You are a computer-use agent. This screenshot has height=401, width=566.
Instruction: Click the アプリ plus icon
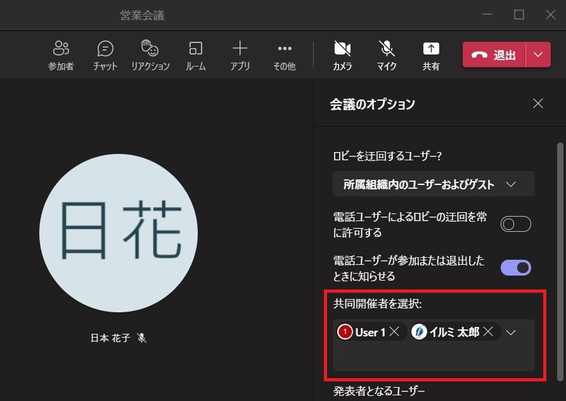point(240,48)
